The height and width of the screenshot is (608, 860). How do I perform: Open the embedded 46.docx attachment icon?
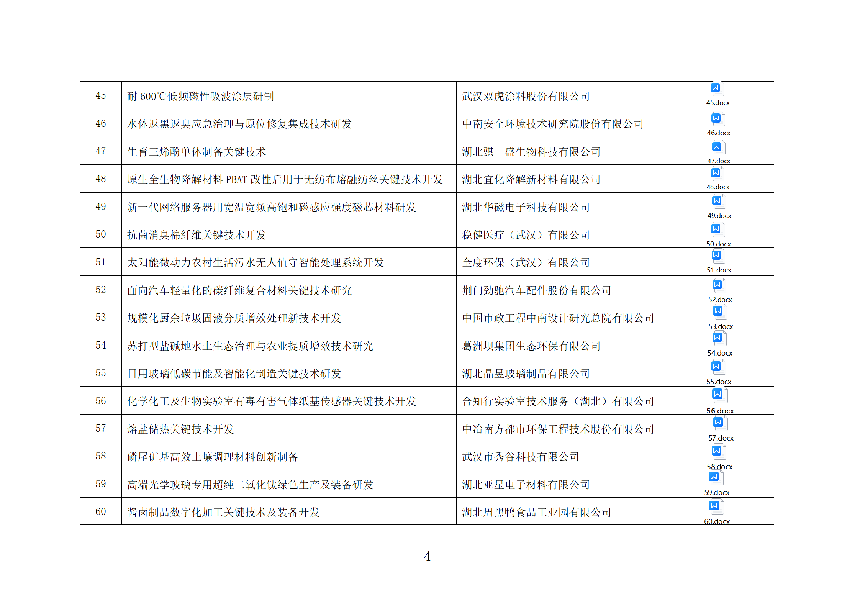[718, 125]
